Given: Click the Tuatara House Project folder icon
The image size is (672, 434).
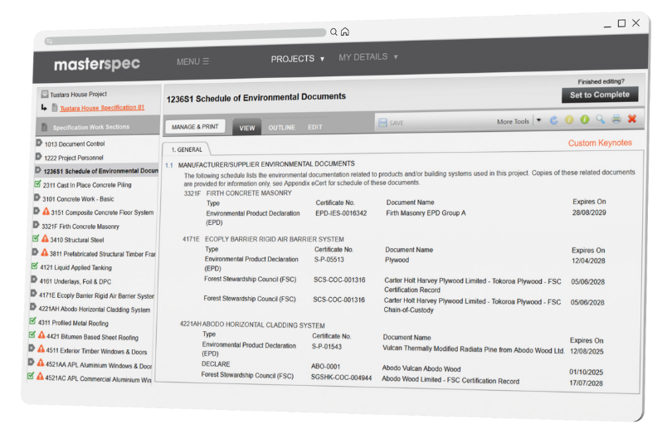Looking at the screenshot, I should coord(45,94).
